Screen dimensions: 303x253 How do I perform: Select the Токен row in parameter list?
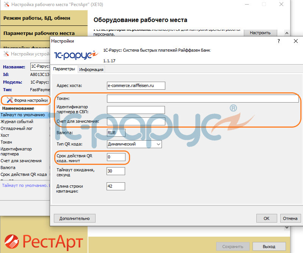[25, 142]
